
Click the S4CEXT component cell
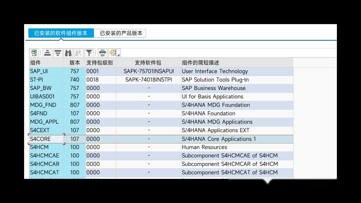point(46,130)
